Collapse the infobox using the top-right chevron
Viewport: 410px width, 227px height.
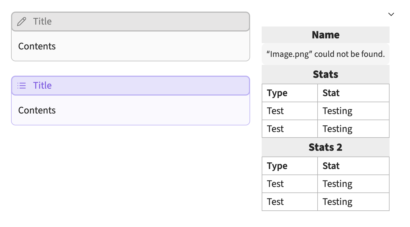(x=391, y=14)
